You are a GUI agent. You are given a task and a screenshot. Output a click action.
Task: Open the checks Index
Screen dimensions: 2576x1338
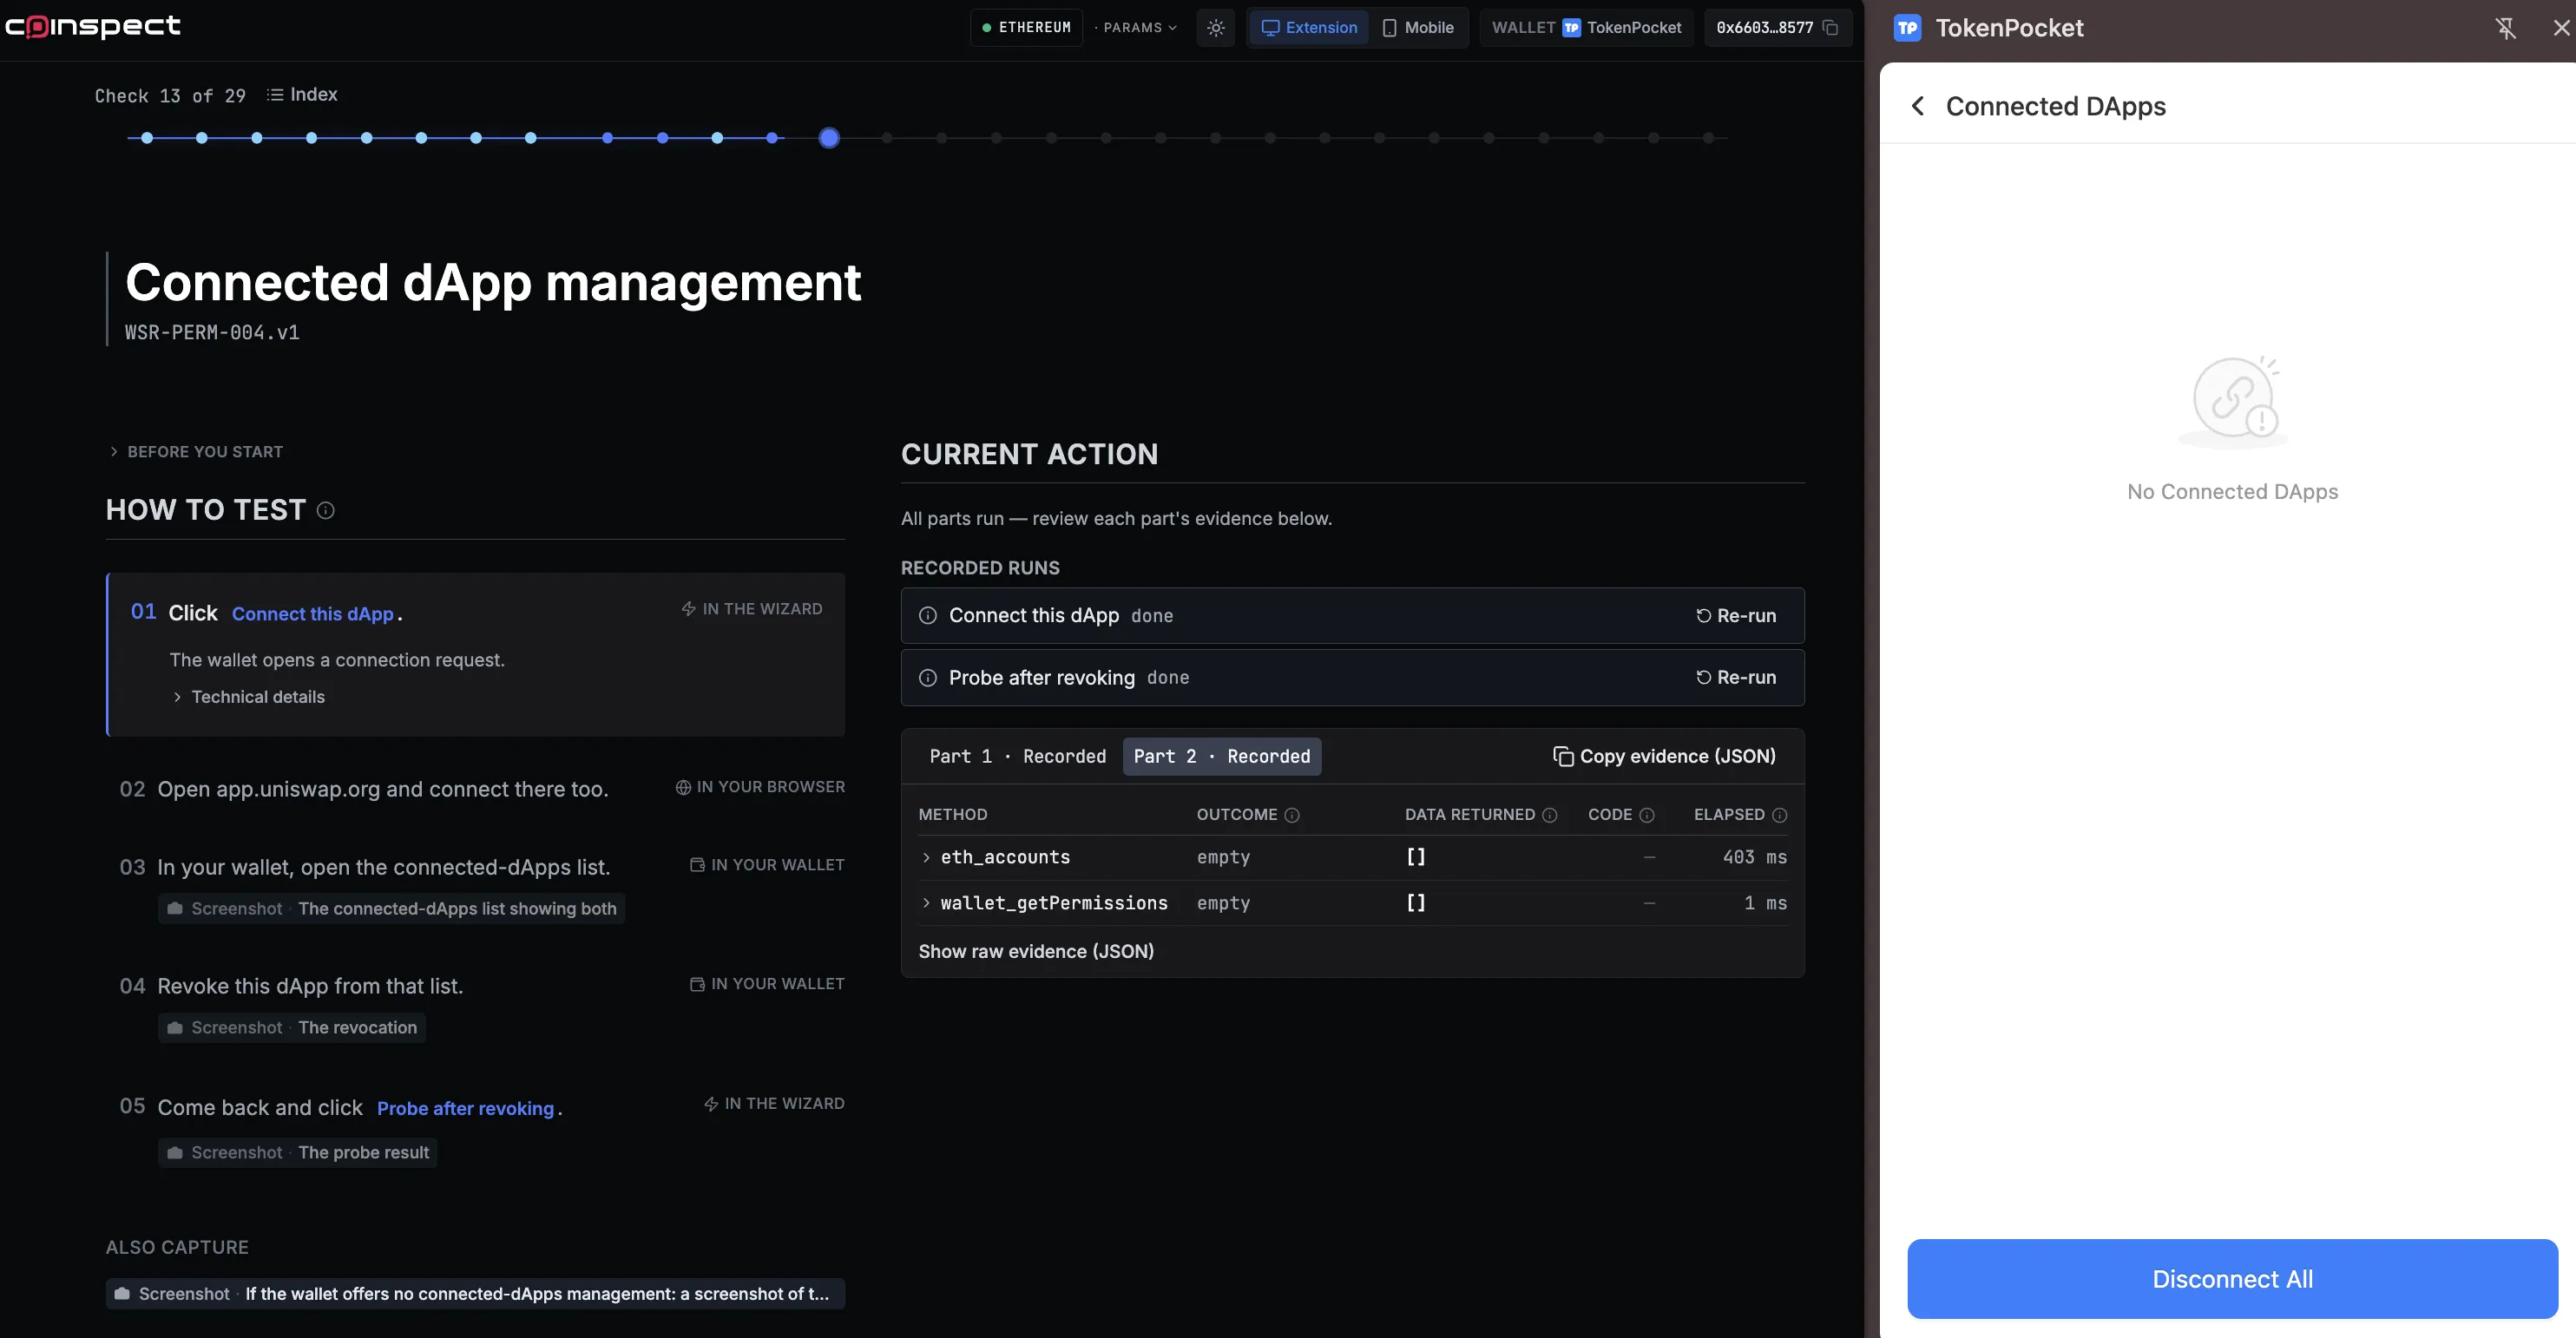(302, 95)
